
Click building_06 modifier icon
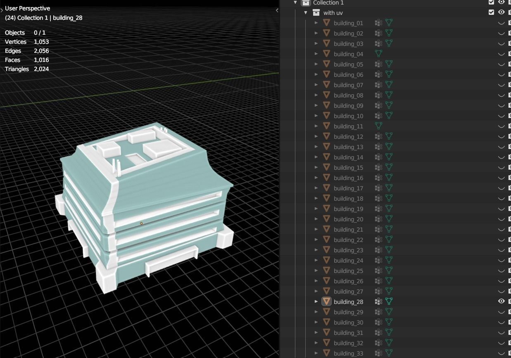pyautogui.click(x=378, y=74)
